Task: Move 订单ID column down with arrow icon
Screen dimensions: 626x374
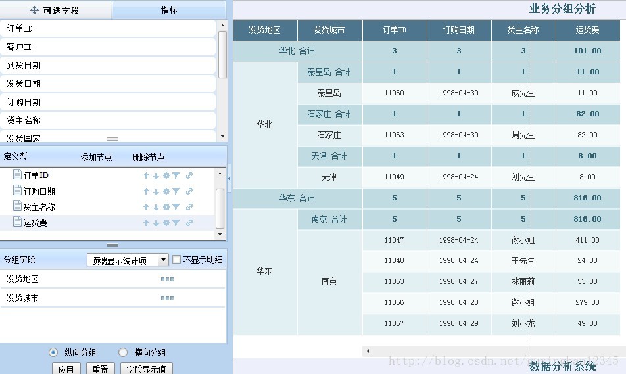Action: (x=156, y=175)
